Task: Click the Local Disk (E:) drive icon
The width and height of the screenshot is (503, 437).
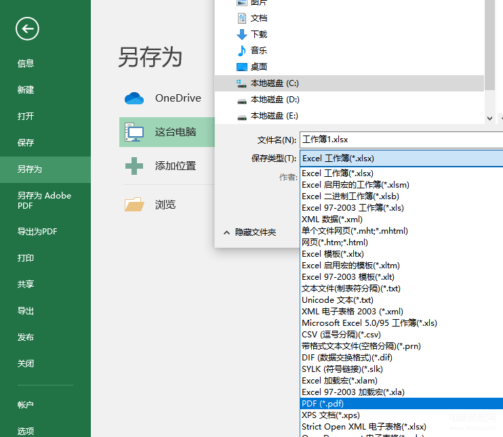Action: [x=242, y=117]
